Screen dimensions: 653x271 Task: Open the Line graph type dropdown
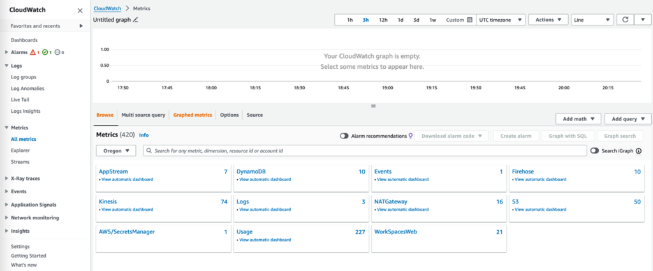(x=592, y=20)
